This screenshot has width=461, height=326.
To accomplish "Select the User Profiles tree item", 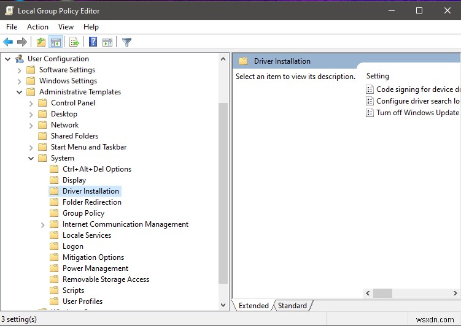I will click(76, 301).
